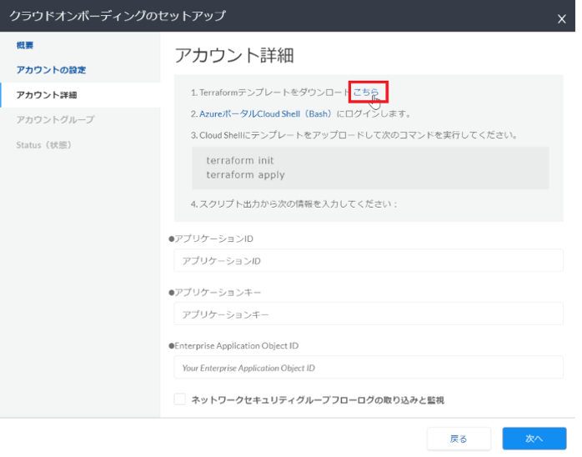Screen dimensions: 582x457
Task: Click the 戻る button
Action: click(459, 439)
